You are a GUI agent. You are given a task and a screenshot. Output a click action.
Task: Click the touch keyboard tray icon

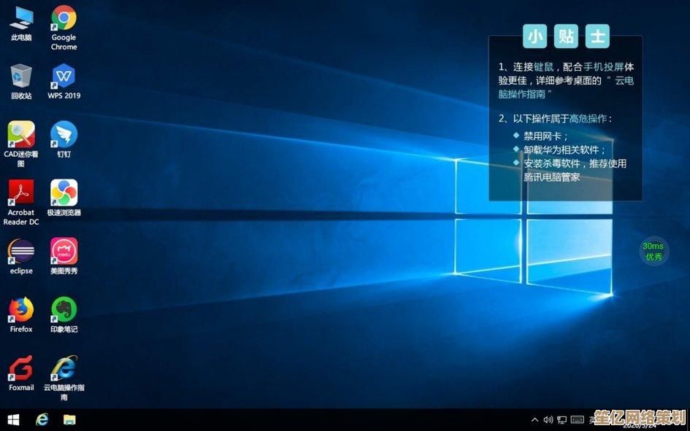tap(577, 419)
